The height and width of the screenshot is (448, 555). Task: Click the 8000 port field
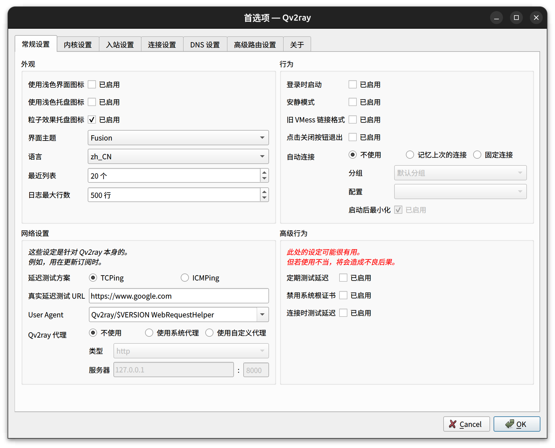(x=256, y=370)
